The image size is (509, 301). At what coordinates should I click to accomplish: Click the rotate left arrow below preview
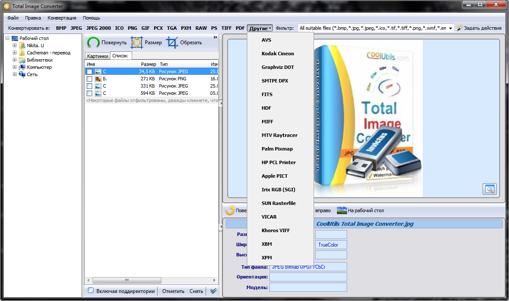[230, 210]
